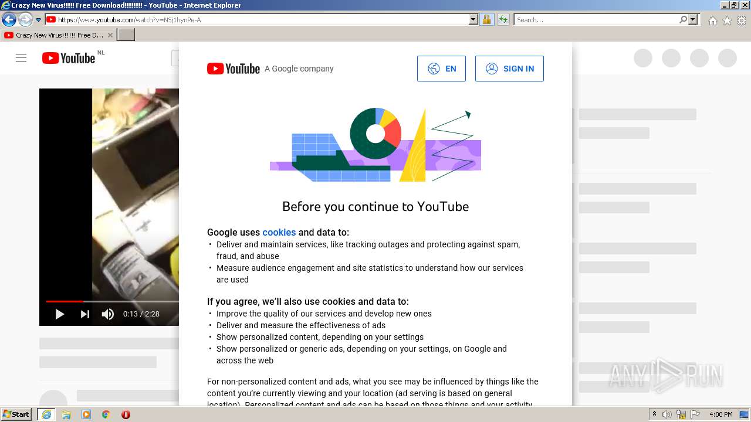Open Favorites star icon

click(x=727, y=21)
